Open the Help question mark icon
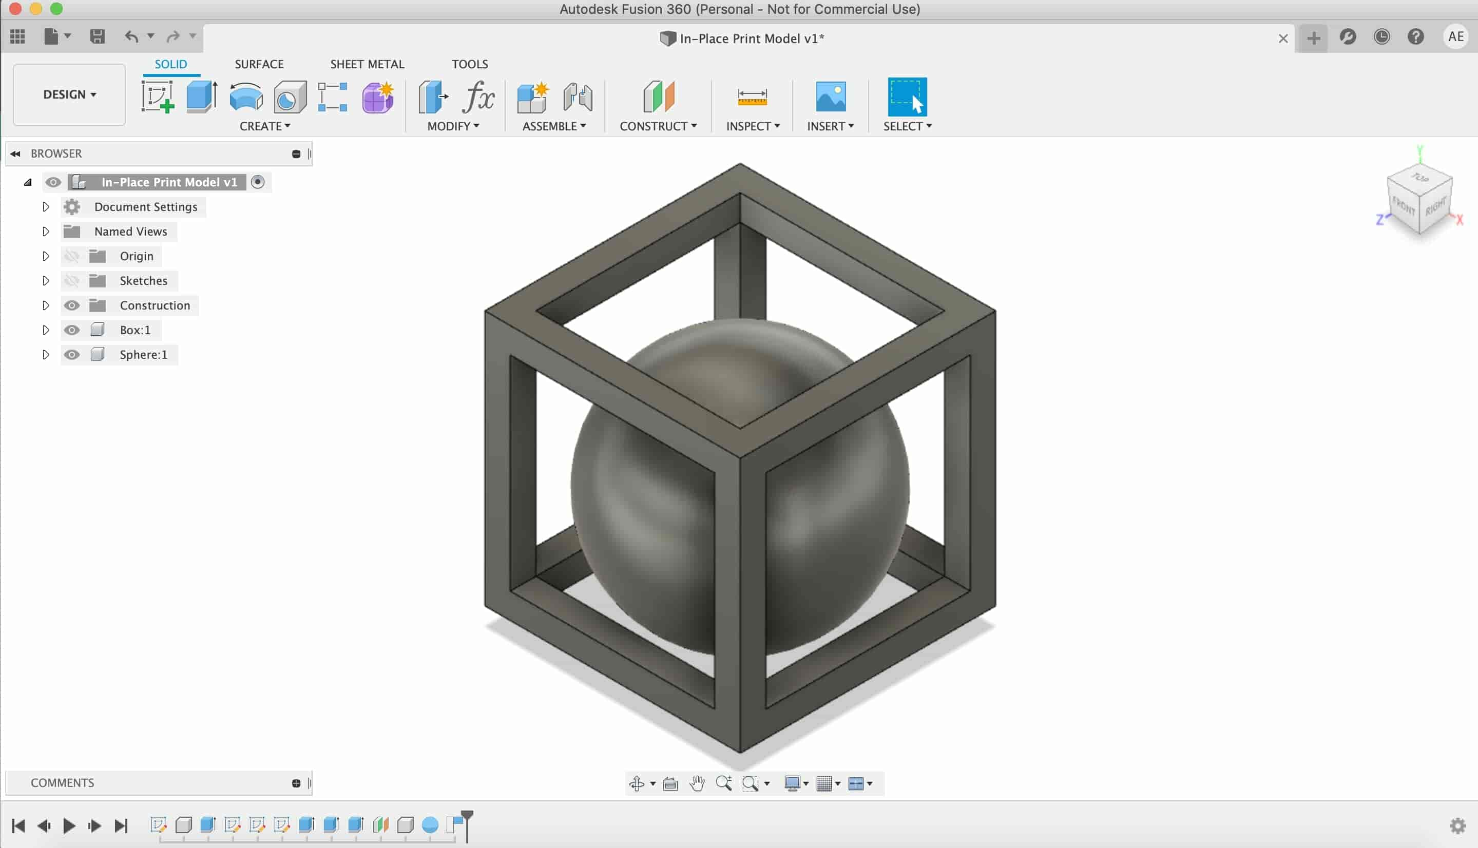This screenshot has height=848, width=1478. coord(1416,36)
